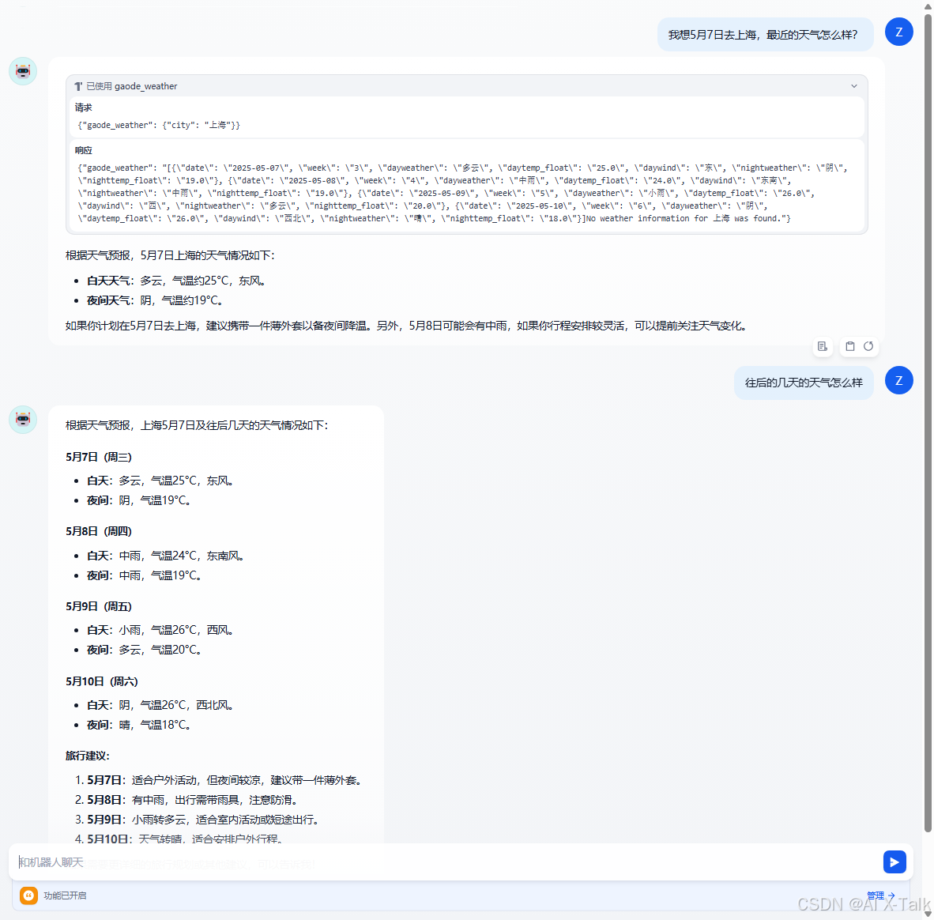Send the message with blue arrow button
Screen dimensions: 934x920
(894, 862)
